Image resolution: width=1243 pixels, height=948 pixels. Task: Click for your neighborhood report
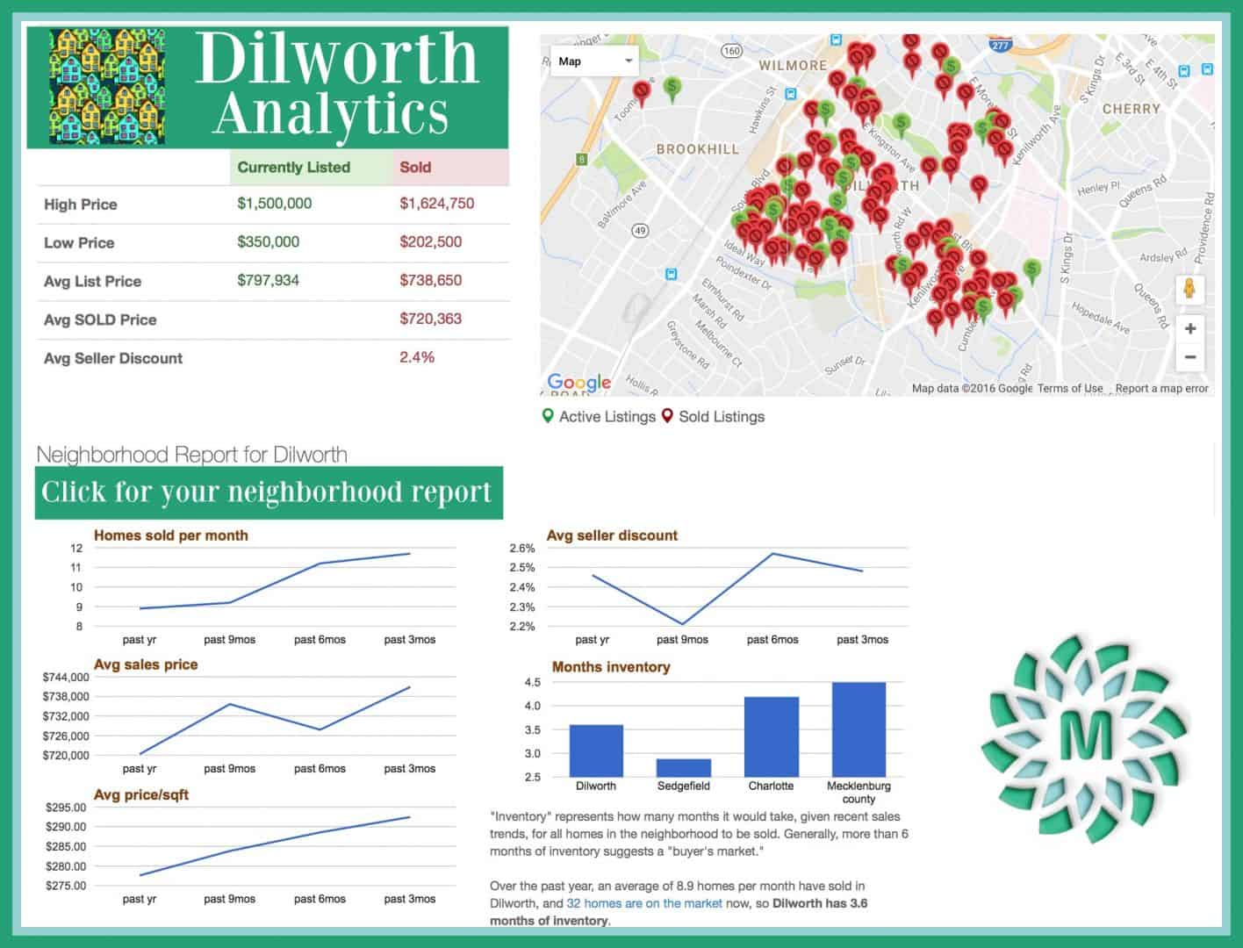(267, 492)
